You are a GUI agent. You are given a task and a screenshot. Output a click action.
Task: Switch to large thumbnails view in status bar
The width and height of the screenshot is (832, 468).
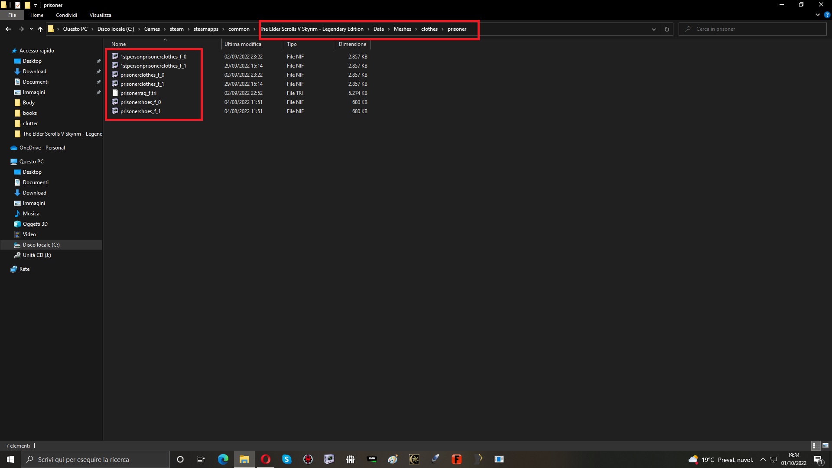825,445
